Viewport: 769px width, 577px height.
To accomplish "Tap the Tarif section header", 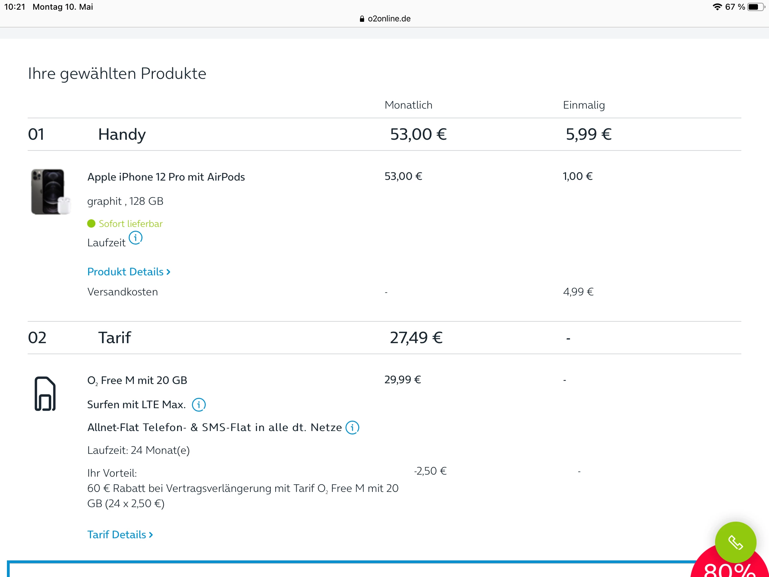I will 114,338.
